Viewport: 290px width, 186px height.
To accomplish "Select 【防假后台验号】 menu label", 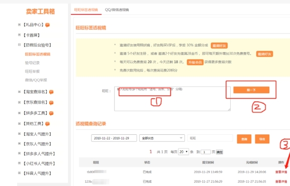I will (37, 45).
